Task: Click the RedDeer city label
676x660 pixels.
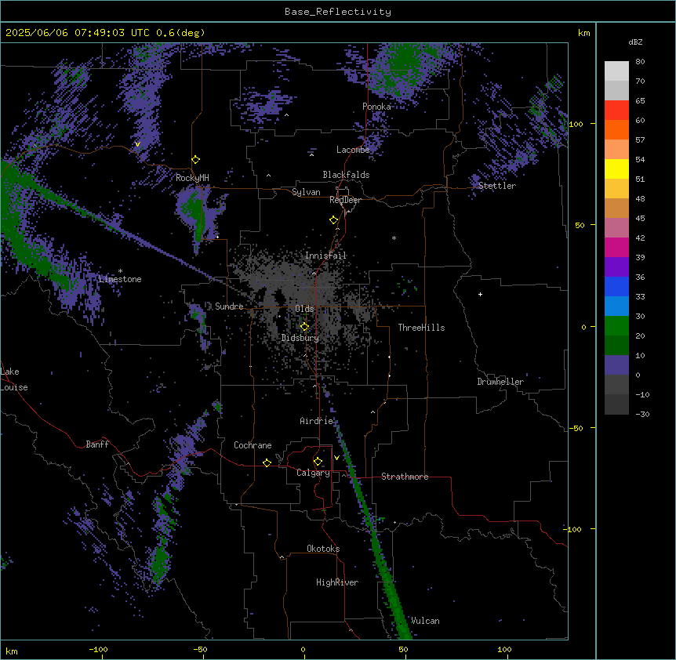Action: click(x=345, y=200)
